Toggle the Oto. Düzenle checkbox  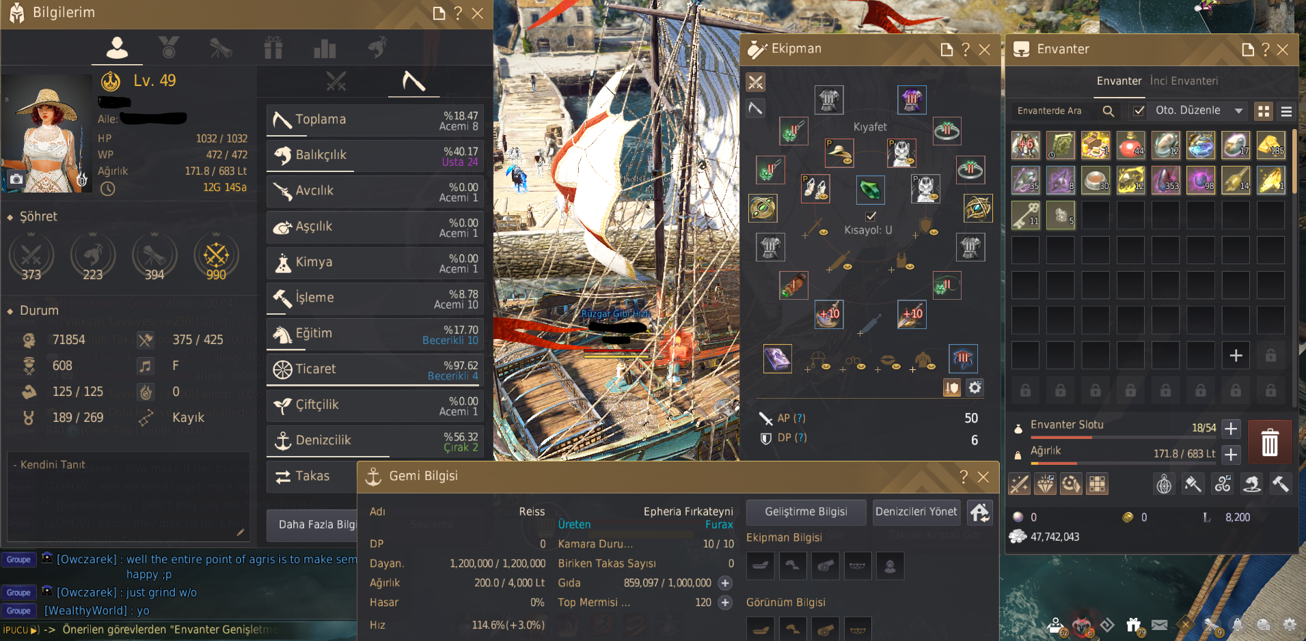pyautogui.click(x=1139, y=111)
